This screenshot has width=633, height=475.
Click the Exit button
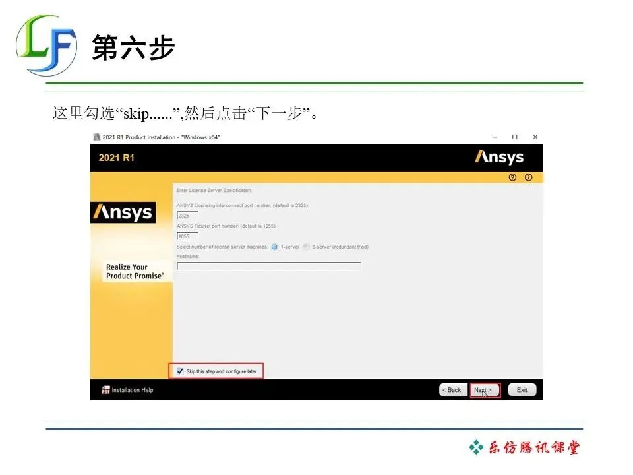click(522, 390)
